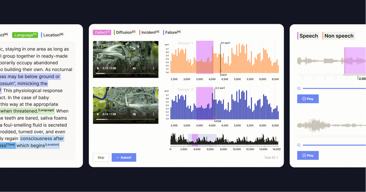Click zoom-out icon under second waveform
366x192 pixels.
click(x=299, y=145)
